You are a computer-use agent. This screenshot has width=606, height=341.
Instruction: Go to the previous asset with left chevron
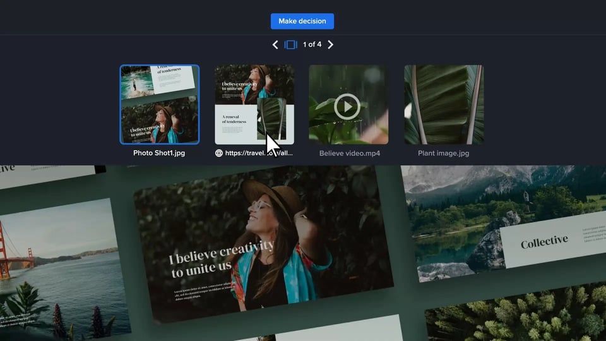275,44
